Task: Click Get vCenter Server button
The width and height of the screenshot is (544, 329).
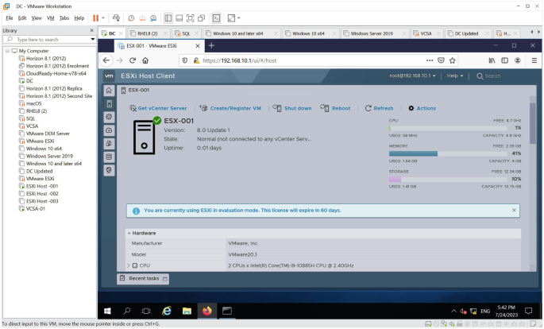Action: coord(158,108)
